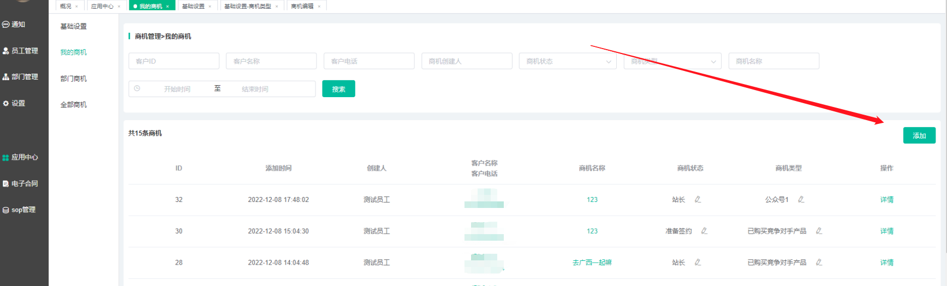
Task: Open 商机名称 123 in row 30
Action: pyautogui.click(x=592, y=231)
